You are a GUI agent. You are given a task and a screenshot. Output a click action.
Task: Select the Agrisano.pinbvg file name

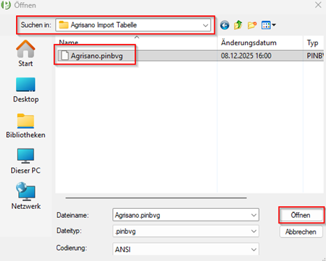97,56
